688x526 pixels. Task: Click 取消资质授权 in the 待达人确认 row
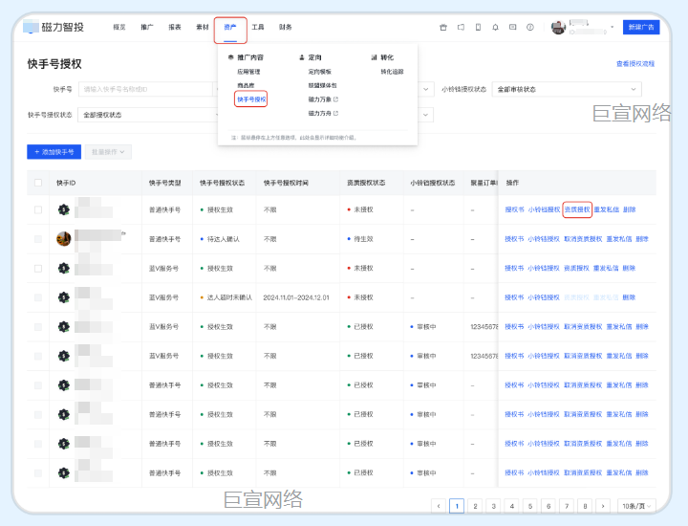coord(583,239)
